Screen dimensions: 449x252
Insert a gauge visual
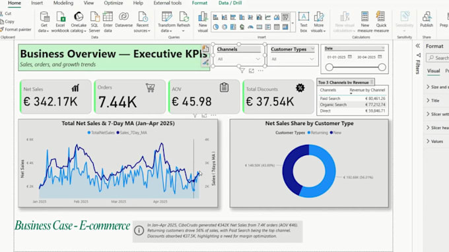(x=250, y=27)
